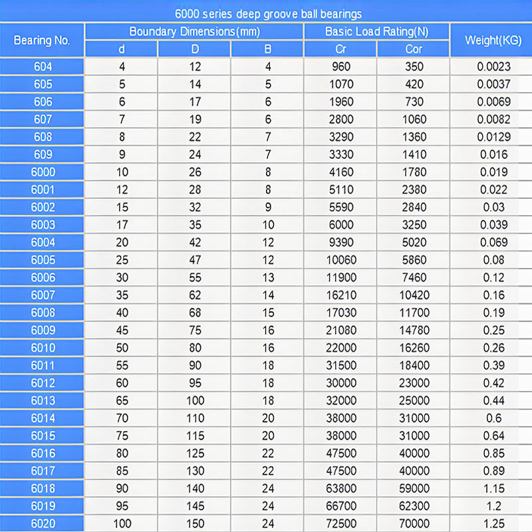532x532 pixels.
Task: Click the 'Cr' sub-header
Action: (340, 49)
